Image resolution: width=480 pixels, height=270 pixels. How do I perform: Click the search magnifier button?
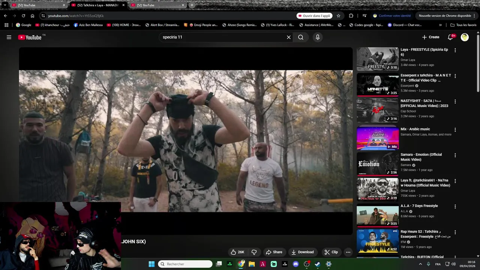click(x=301, y=37)
